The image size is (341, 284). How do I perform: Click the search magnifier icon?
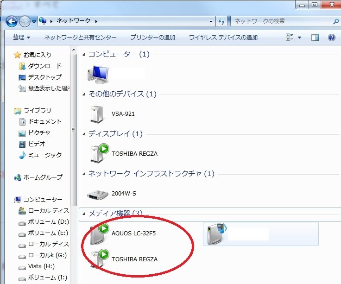pos(336,21)
